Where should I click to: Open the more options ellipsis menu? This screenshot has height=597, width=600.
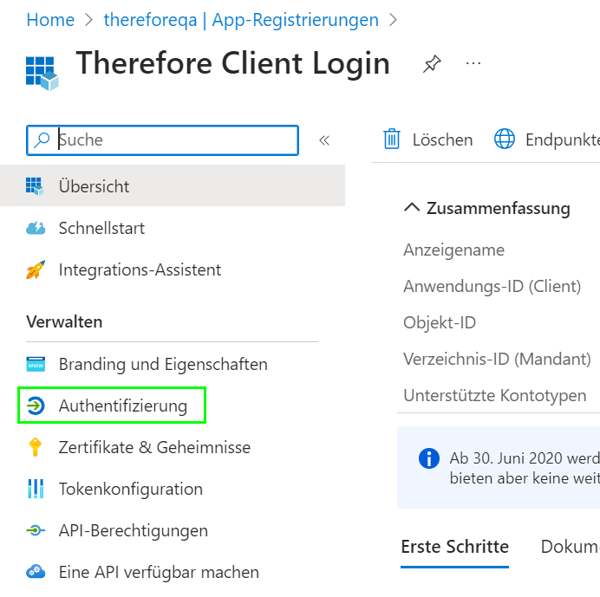[x=473, y=63]
